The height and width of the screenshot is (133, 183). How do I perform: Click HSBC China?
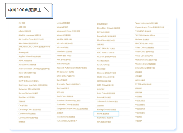106,77
